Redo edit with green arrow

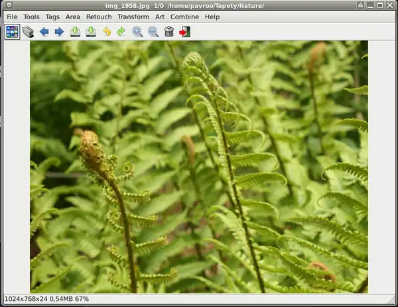[121, 32]
